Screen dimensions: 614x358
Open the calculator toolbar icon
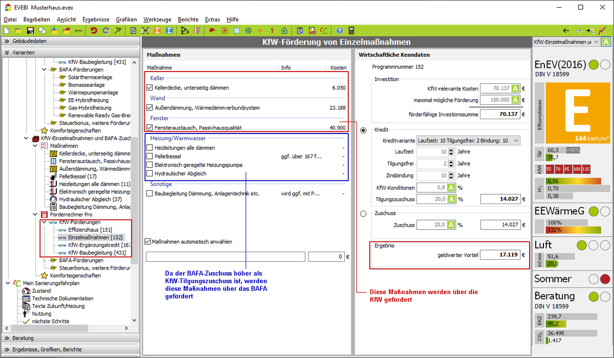pos(352,31)
